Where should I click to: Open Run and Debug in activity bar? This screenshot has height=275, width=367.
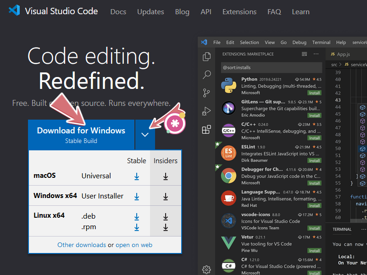pyautogui.click(x=206, y=111)
